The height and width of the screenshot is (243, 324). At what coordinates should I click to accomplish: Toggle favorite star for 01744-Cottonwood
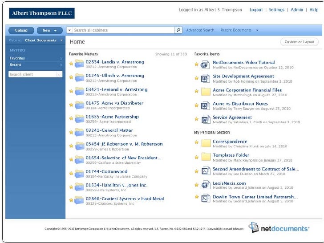71,173
